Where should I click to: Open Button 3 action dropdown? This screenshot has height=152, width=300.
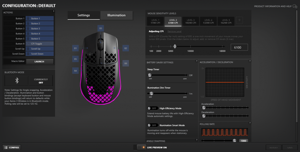coord(40,28)
